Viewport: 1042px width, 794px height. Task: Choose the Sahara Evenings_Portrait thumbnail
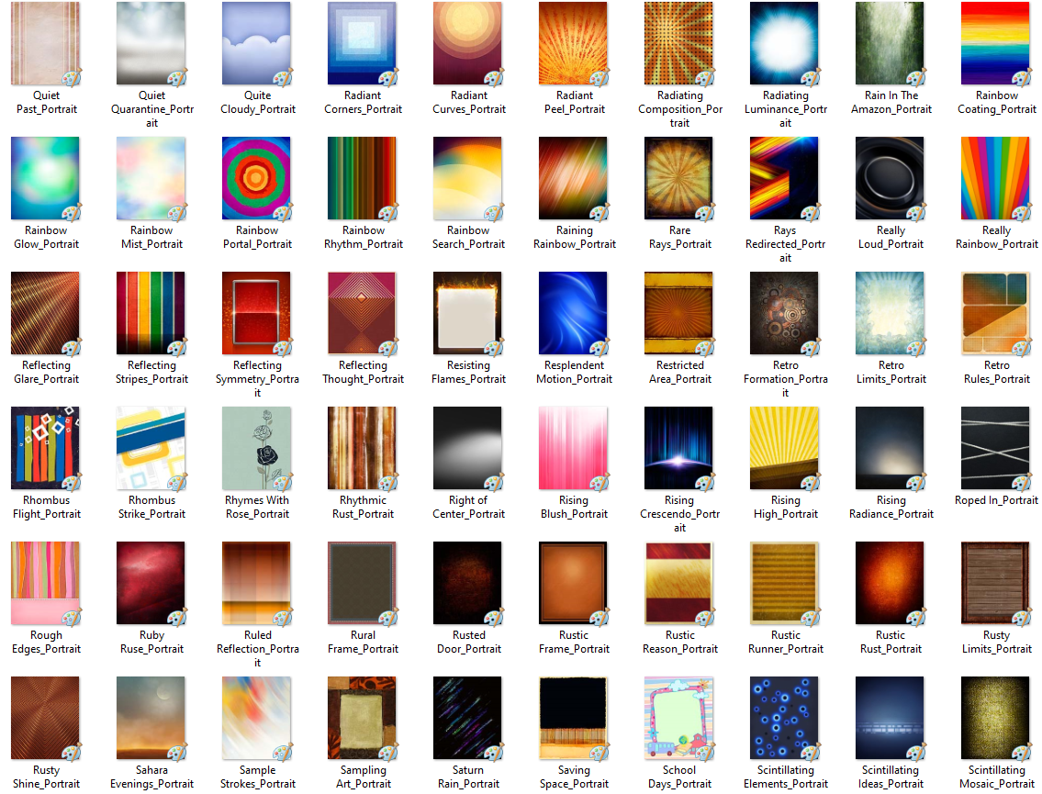(x=151, y=718)
